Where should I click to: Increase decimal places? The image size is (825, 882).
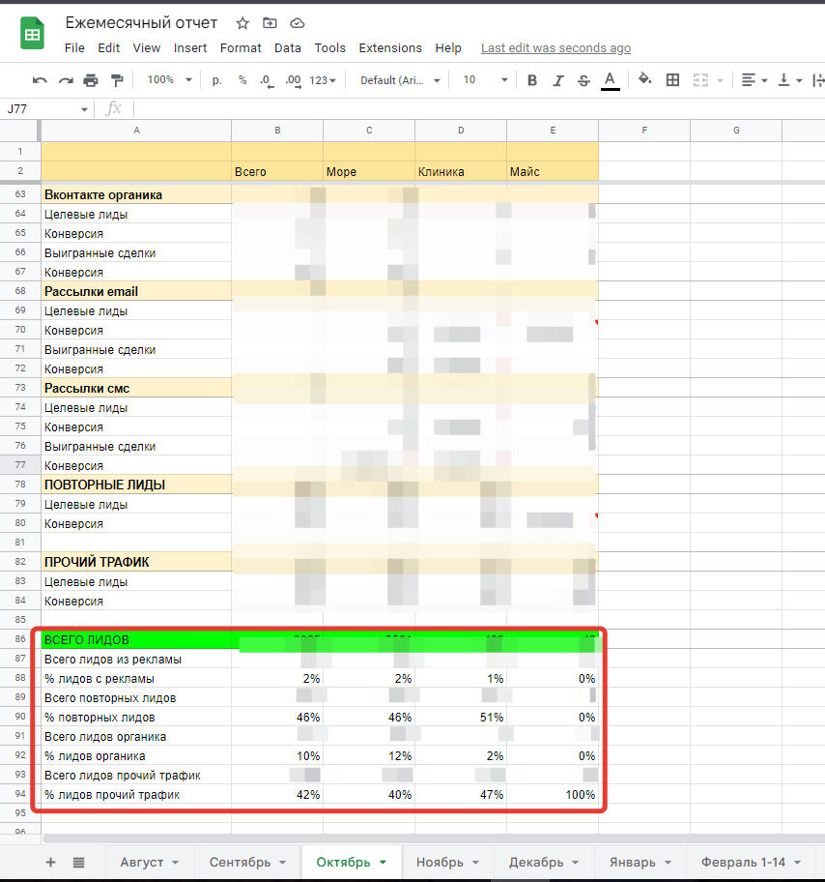click(293, 81)
